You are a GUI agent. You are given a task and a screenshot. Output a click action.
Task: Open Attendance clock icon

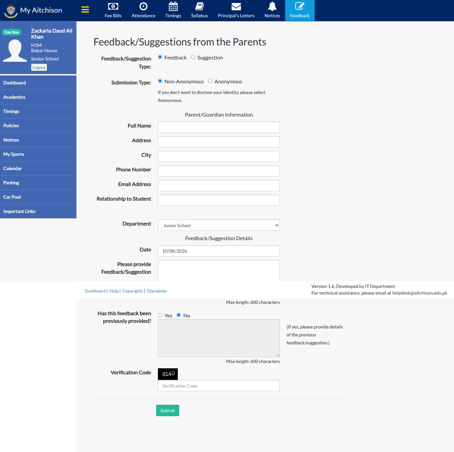143,6
